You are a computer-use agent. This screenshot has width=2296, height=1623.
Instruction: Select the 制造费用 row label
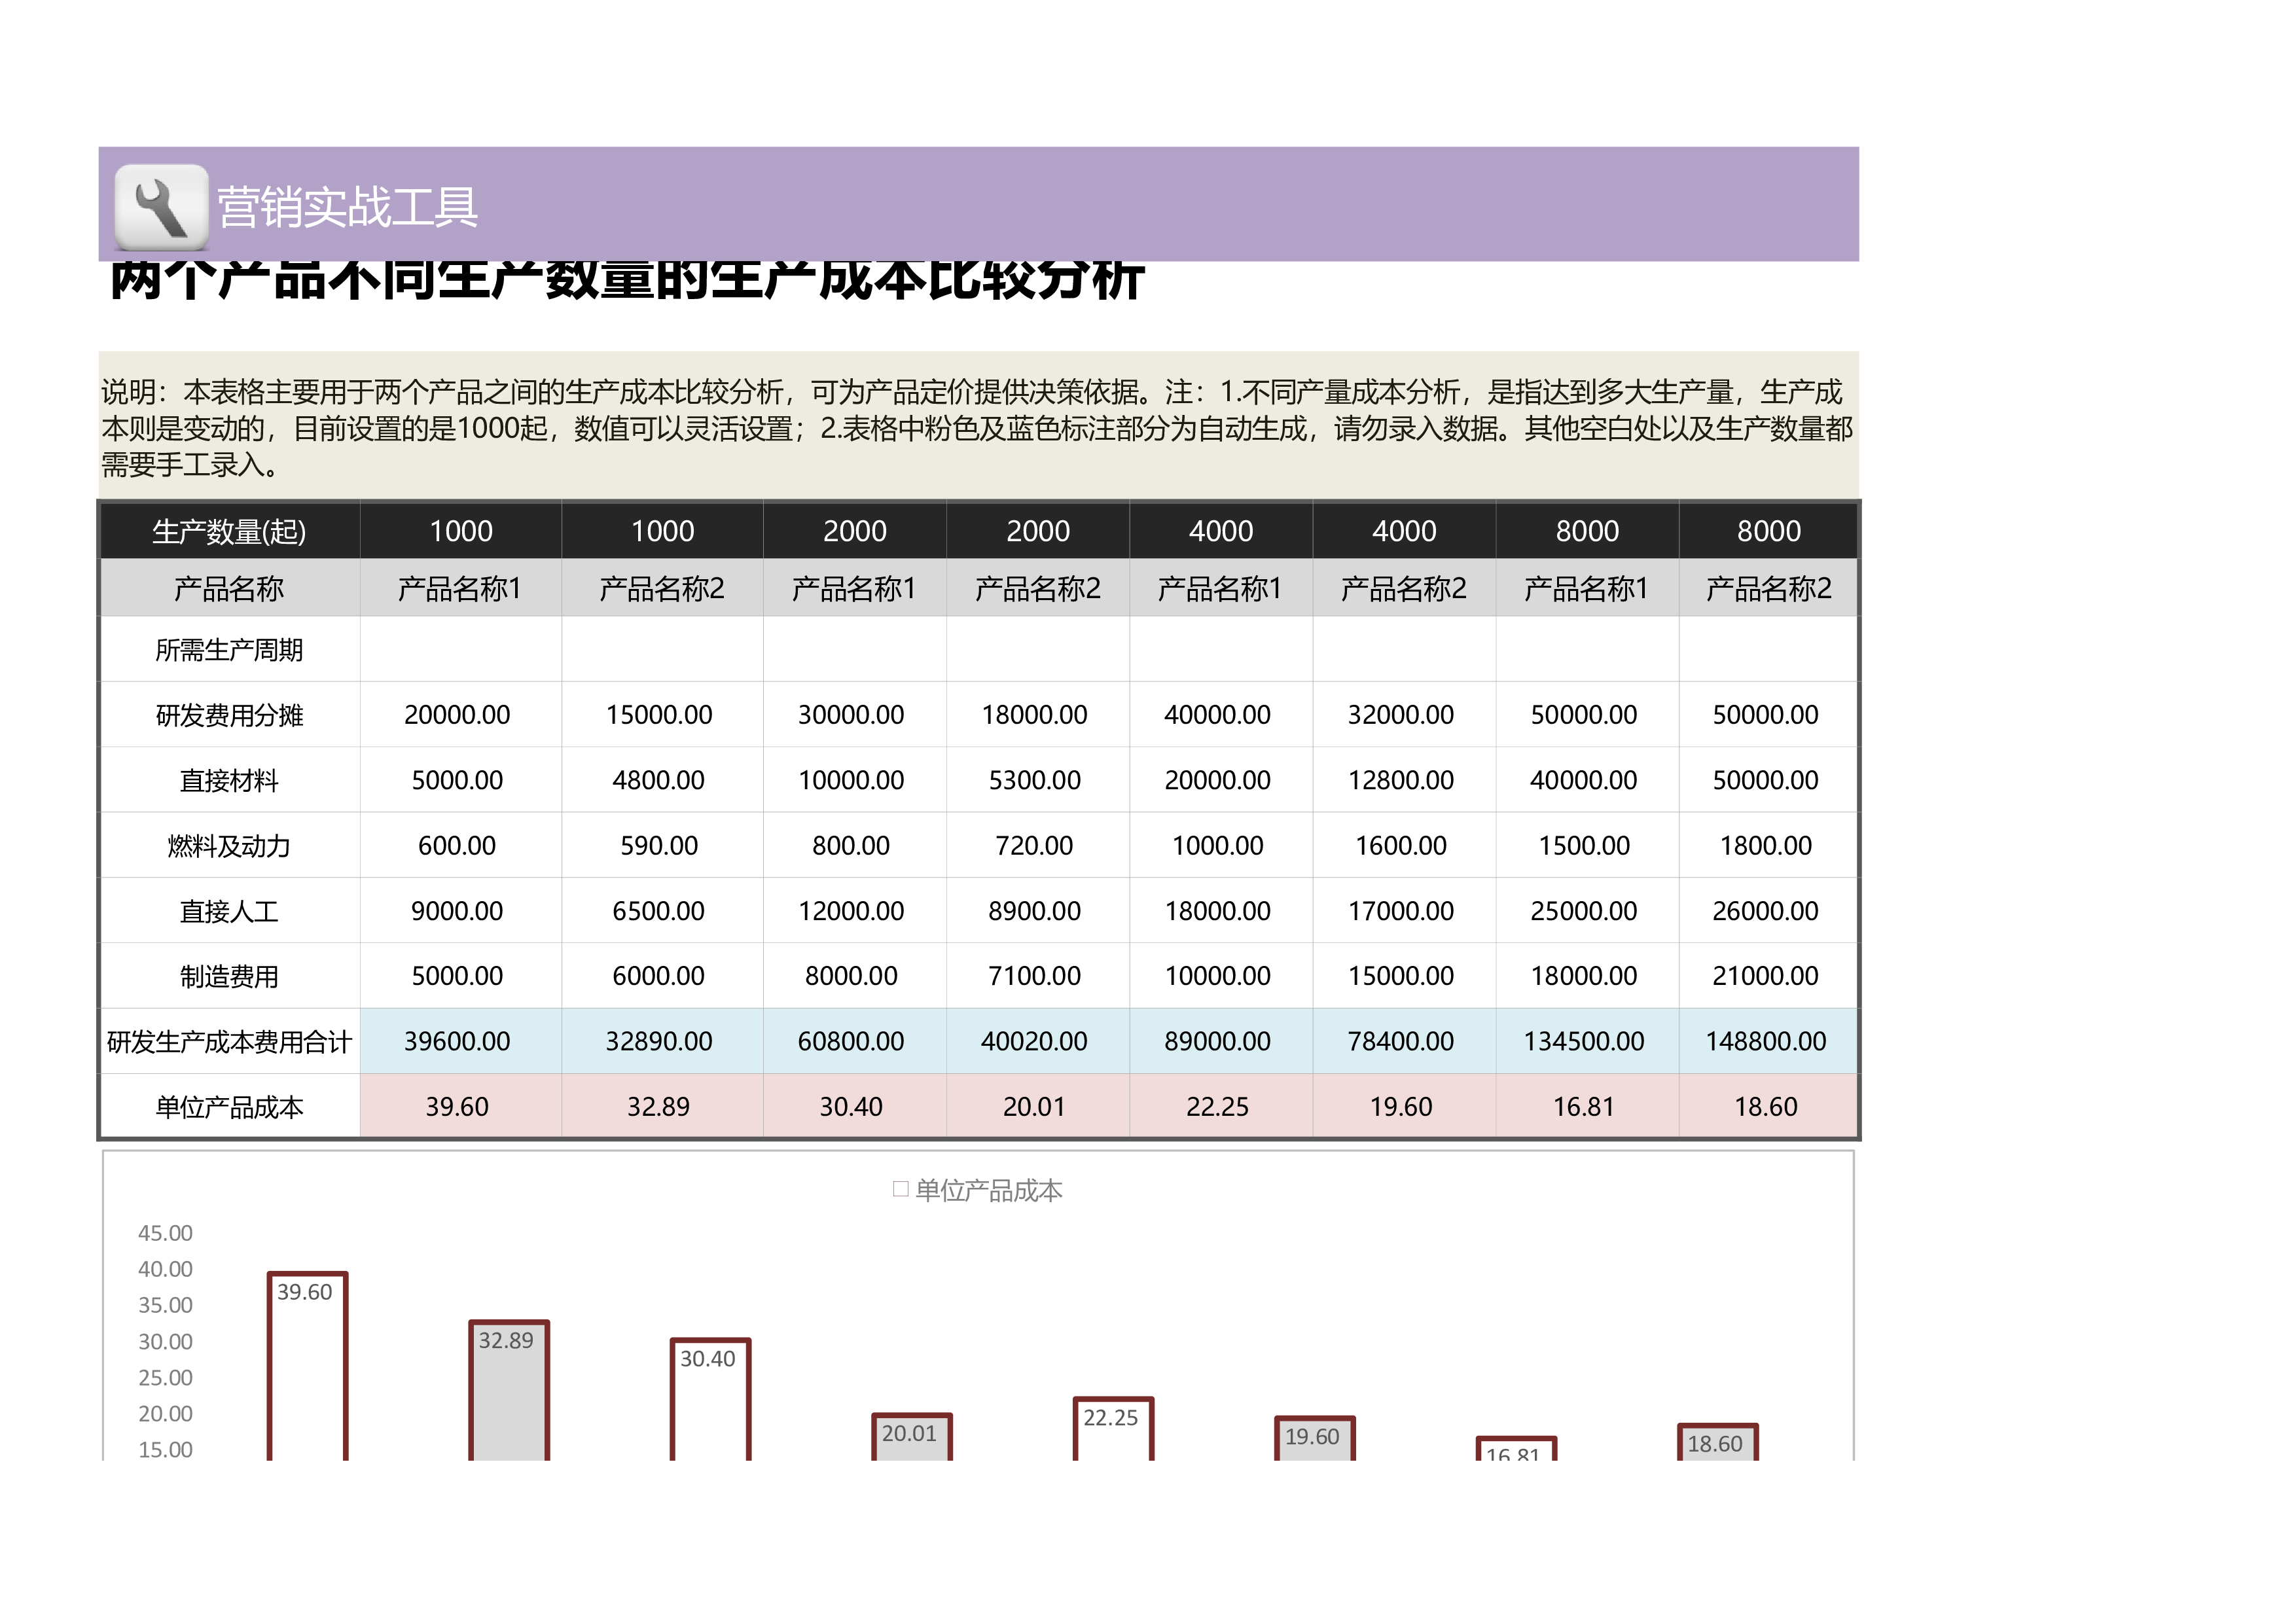click(x=229, y=976)
